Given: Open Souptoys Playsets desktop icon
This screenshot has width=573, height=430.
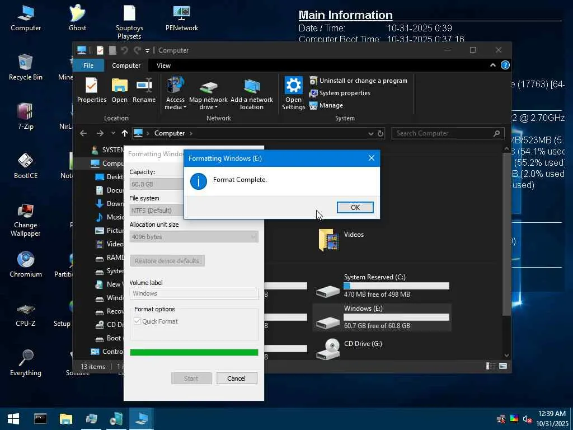Looking at the screenshot, I should tap(129, 22).
